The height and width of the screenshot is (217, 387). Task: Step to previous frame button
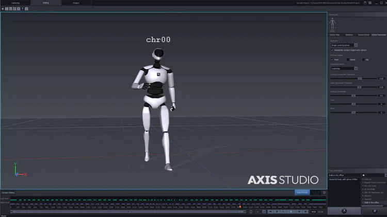click(277, 211)
